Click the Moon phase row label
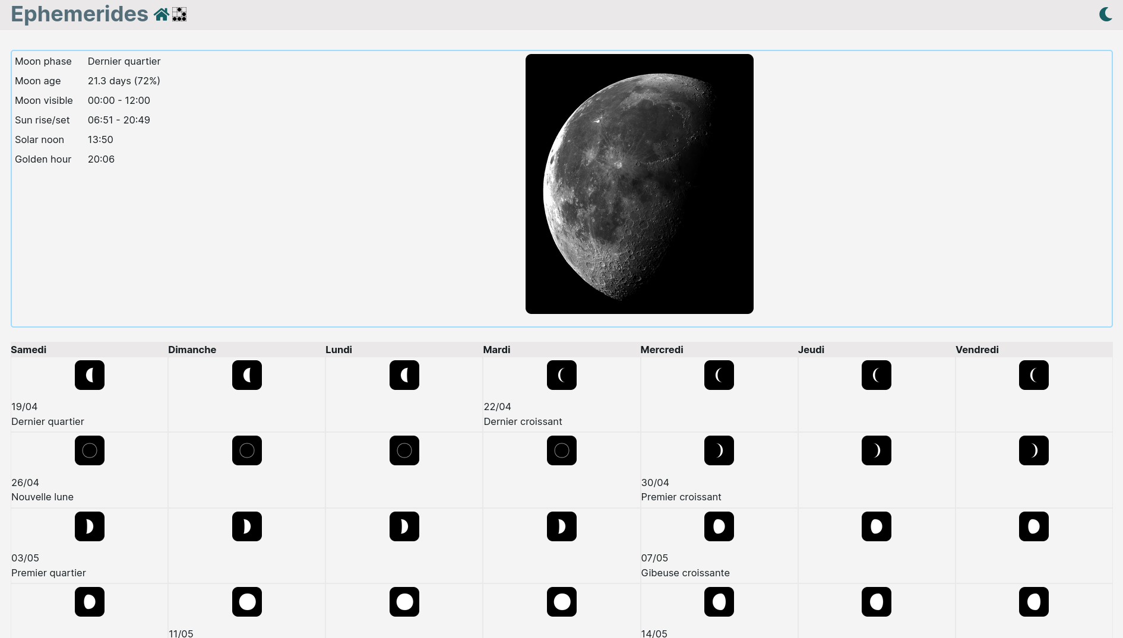Image resolution: width=1123 pixels, height=638 pixels. pyautogui.click(x=43, y=61)
